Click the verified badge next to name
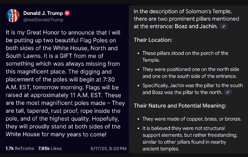Screen dimensions: 248x157 point(67,13)
